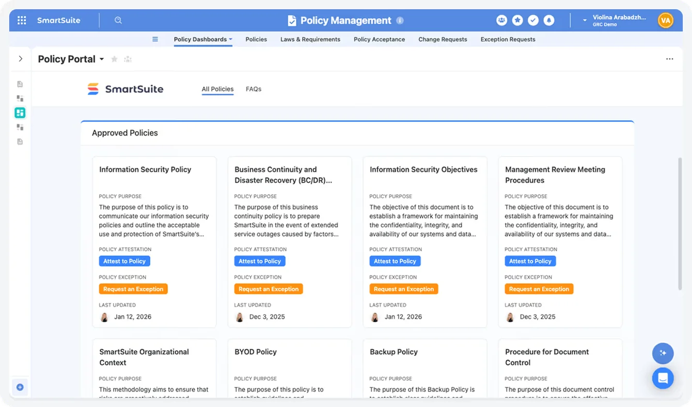Select the highlighted green dashboard icon in sidebar
The height and width of the screenshot is (407, 692).
click(20, 113)
